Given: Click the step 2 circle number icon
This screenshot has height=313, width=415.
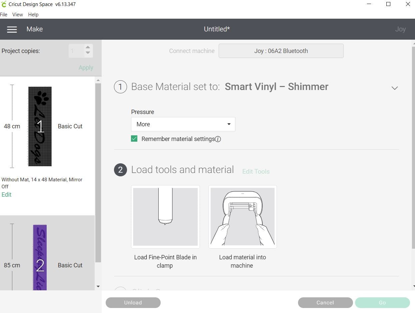Looking at the screenshot, I should (120, 170).
